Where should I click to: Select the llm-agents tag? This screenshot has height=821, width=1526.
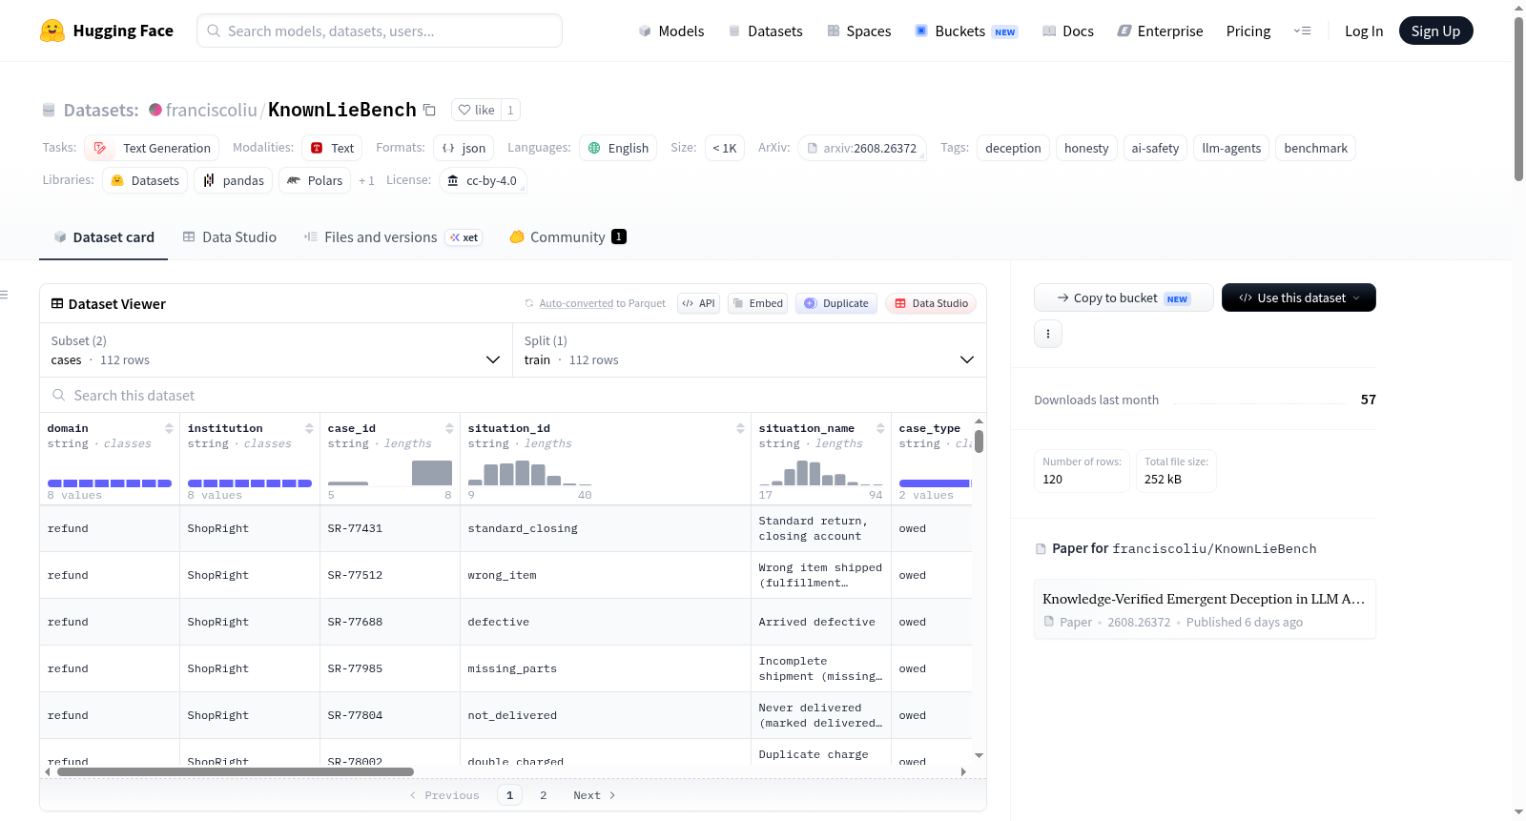pyautogui.click(x=1231, y=148)
